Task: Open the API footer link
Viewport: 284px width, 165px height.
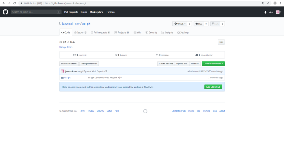Action: (198, 111)
